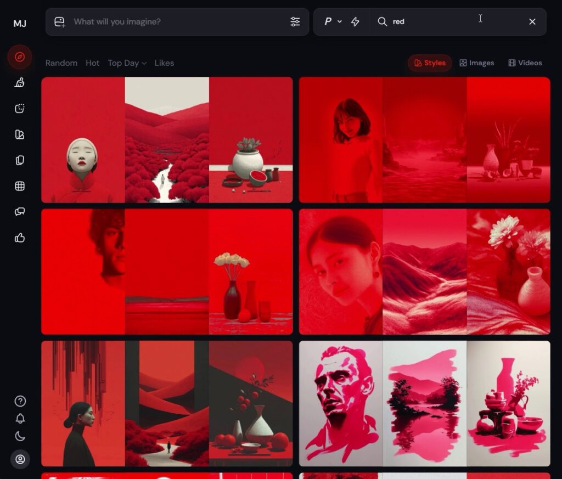
Task: Open the pink stencil portrait style thumbnail
Action: [x=340, y=403]
